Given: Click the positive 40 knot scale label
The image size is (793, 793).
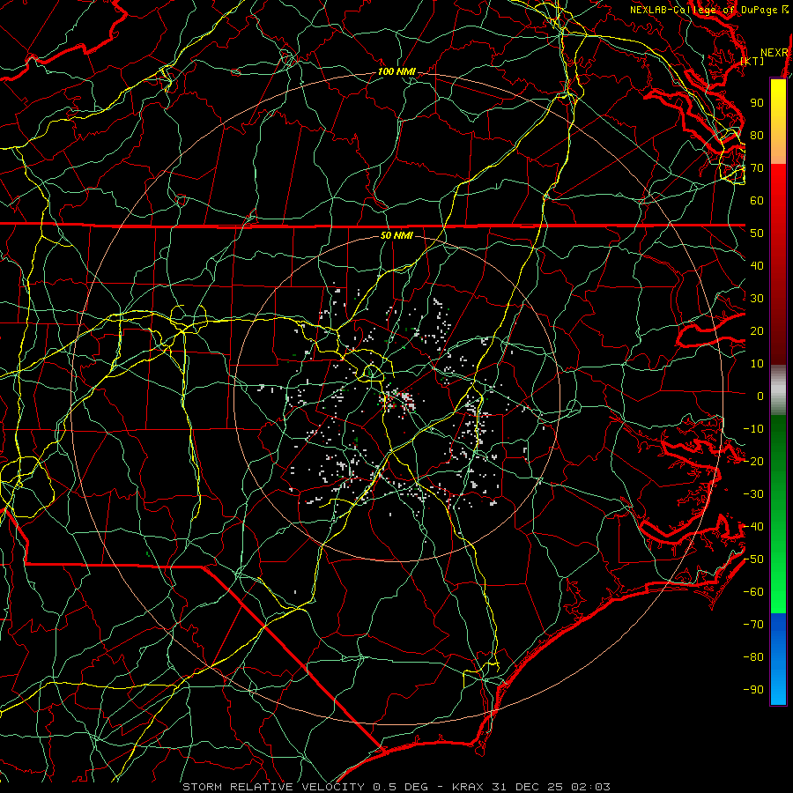Looking at the screenshot, I should (x=757, y=265).
